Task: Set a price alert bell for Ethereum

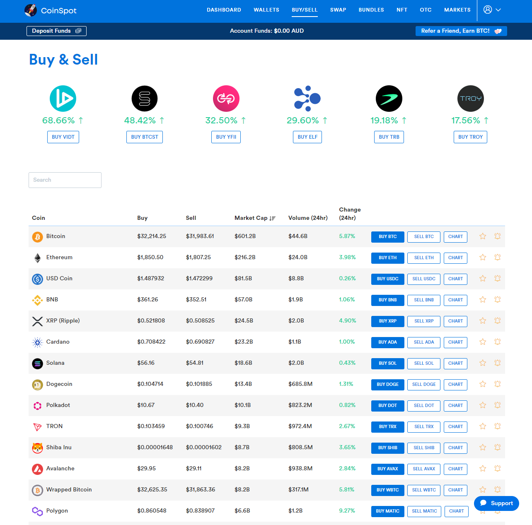Action: pyautogui.click(x=498, y=257)
